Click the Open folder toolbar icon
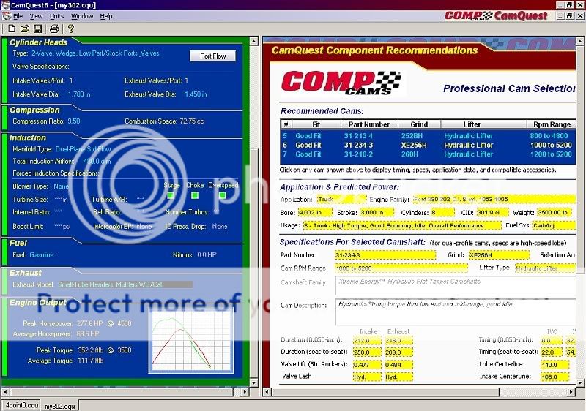 tap(24, 29)
